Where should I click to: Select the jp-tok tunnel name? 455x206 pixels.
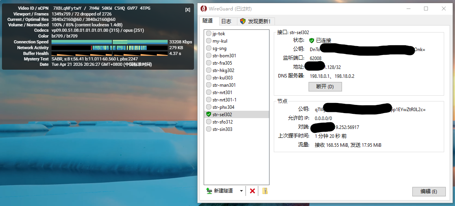coord(219,34)
